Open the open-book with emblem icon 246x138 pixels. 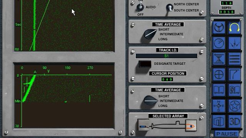coord(234,90)
